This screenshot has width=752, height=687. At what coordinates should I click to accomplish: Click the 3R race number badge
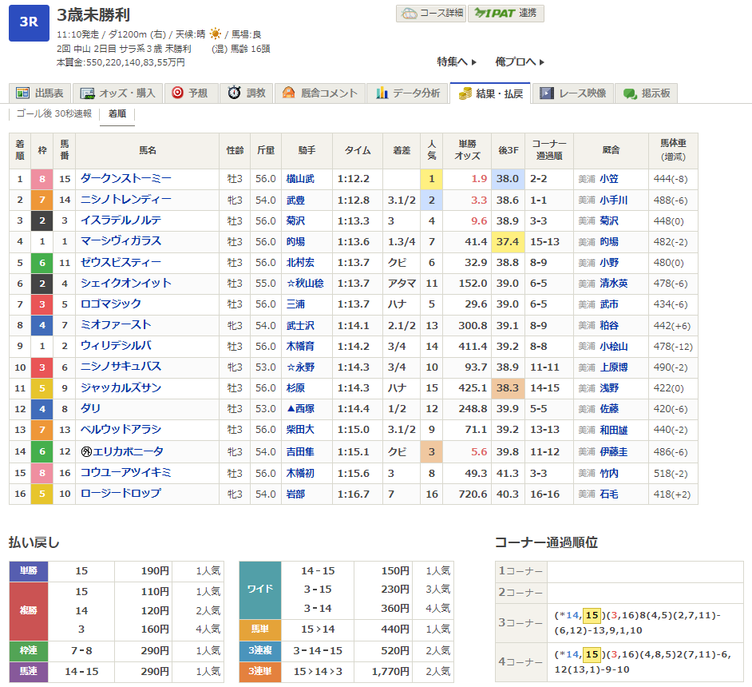pos(29,22)
